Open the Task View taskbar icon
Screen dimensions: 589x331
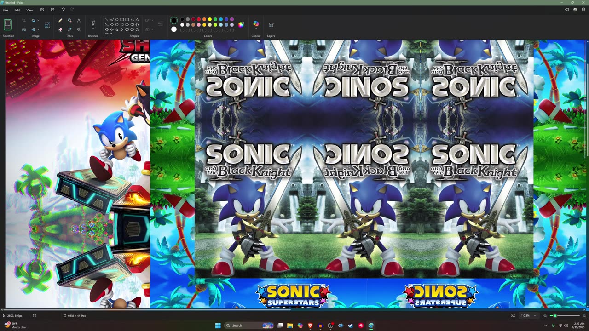[x=280, y=325]
